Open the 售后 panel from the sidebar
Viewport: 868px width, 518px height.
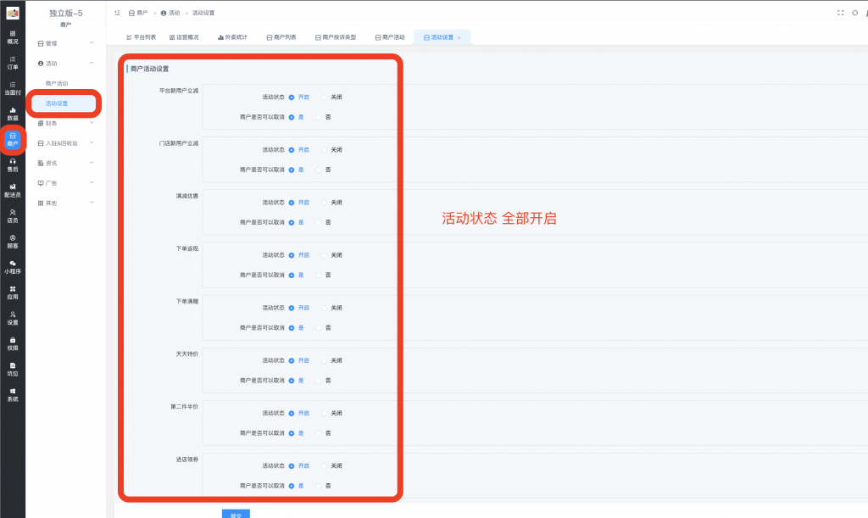[x=11, y=167]
